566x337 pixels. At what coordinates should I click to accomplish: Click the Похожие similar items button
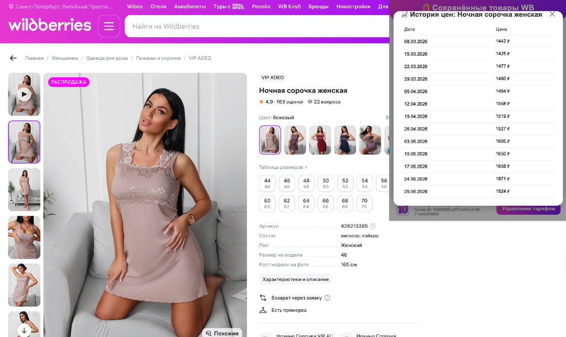(x=222, y=333)
